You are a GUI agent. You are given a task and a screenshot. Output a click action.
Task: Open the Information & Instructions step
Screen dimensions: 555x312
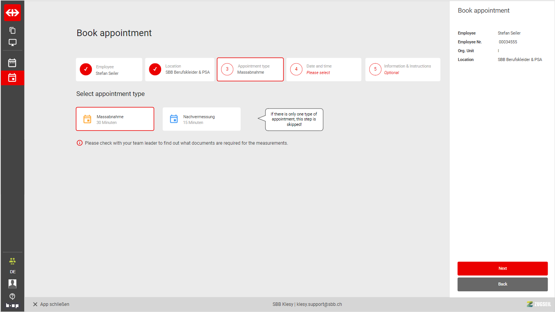tap(402, 69)
